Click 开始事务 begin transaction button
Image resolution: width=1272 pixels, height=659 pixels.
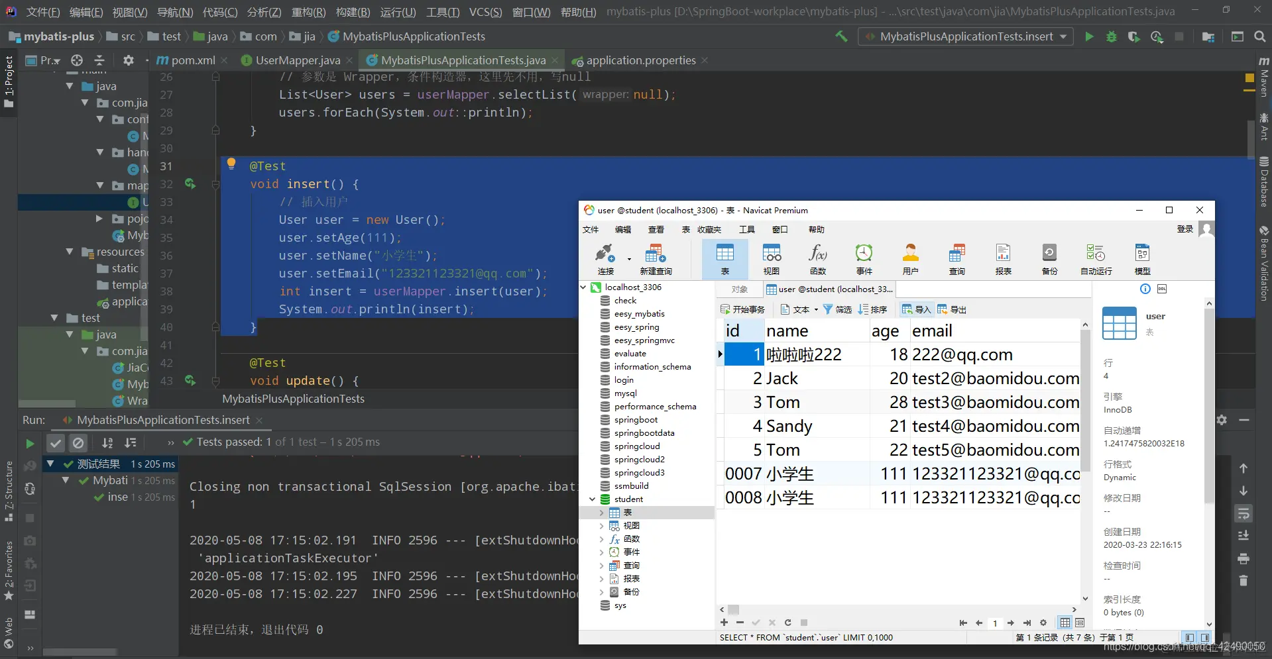[742, 309]
